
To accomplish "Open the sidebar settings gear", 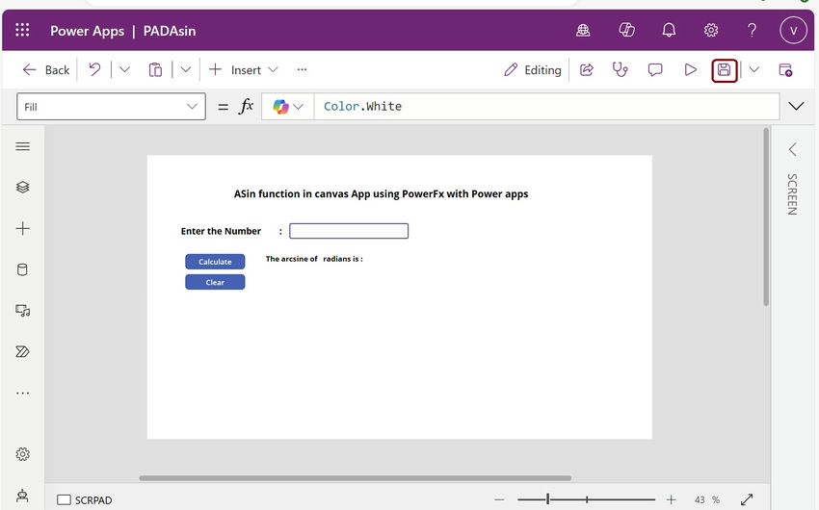I will coord(22,454).
